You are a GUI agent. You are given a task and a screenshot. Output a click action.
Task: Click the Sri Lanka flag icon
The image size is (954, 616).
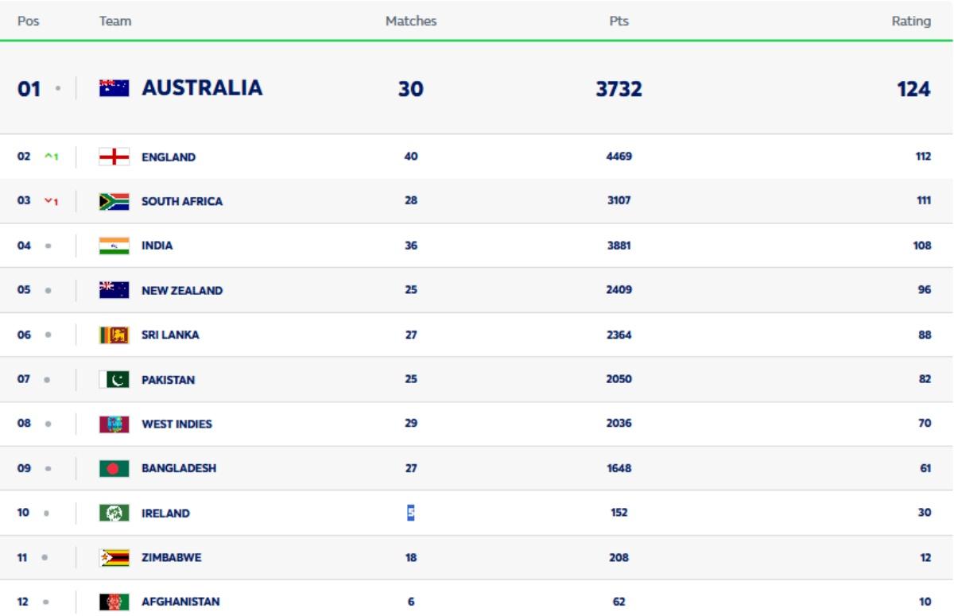click(114, 335)
